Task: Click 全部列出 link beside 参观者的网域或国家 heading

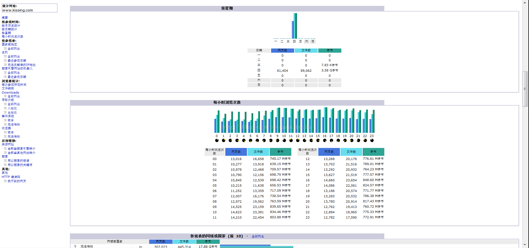Action: [258, 236]
